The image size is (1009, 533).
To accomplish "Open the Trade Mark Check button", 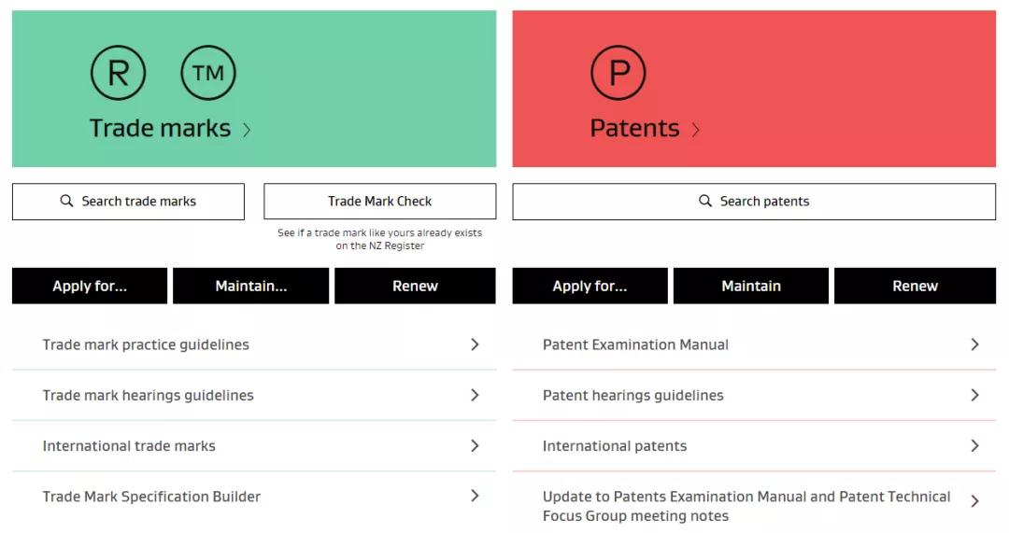I will [379, 202].
